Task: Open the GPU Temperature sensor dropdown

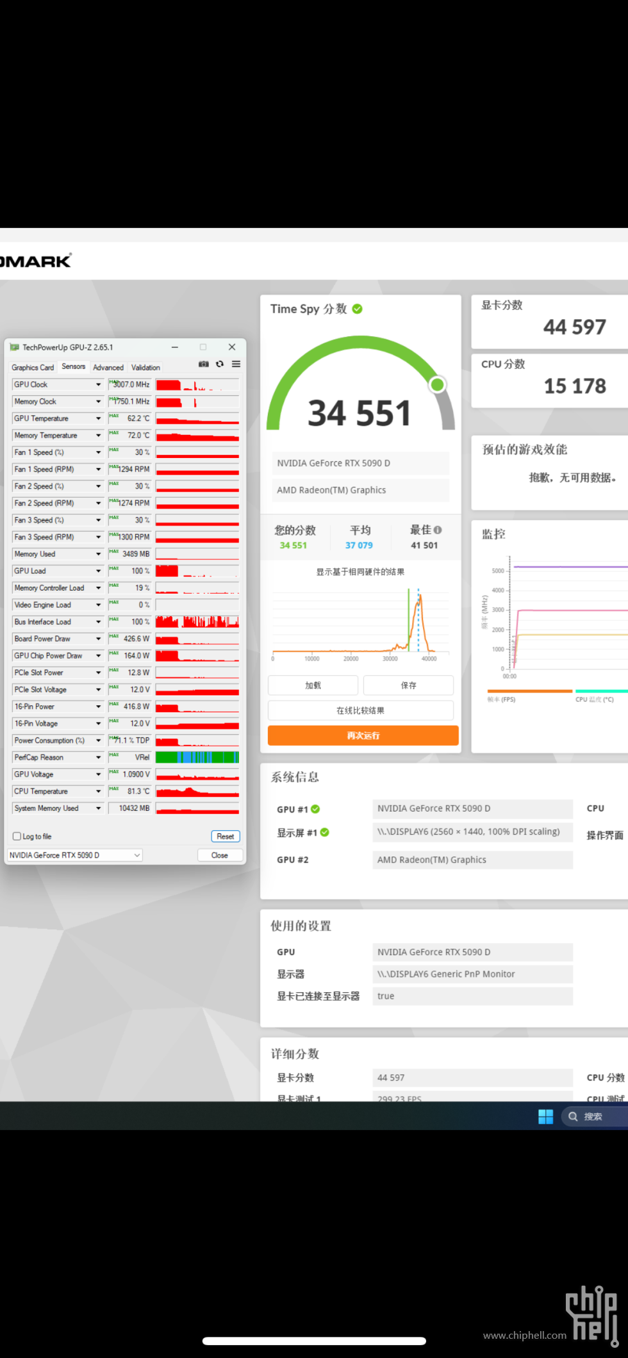Action: [x=99, y=418]
